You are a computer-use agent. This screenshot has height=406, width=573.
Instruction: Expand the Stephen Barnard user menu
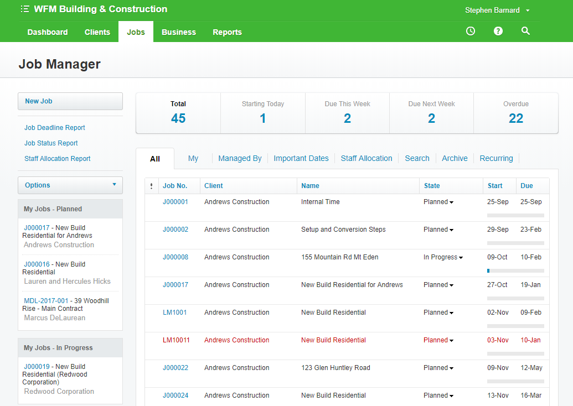pos(497,10)
